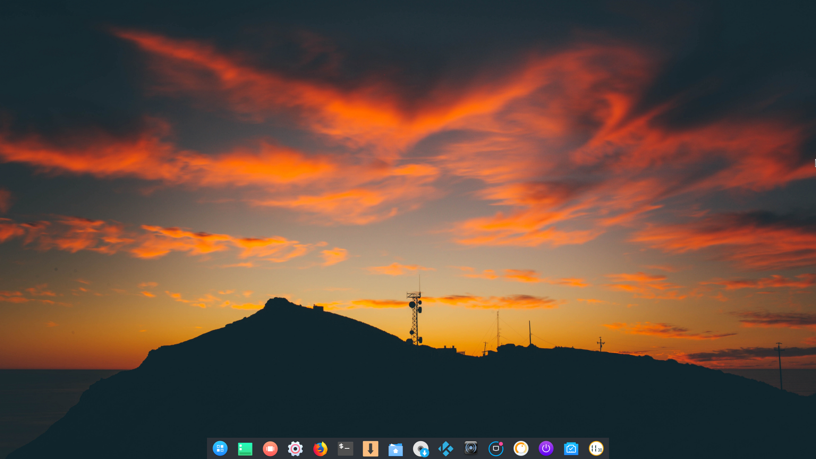Open the orange download arrow app
The image size is (816, 459).
pos(371,448)
